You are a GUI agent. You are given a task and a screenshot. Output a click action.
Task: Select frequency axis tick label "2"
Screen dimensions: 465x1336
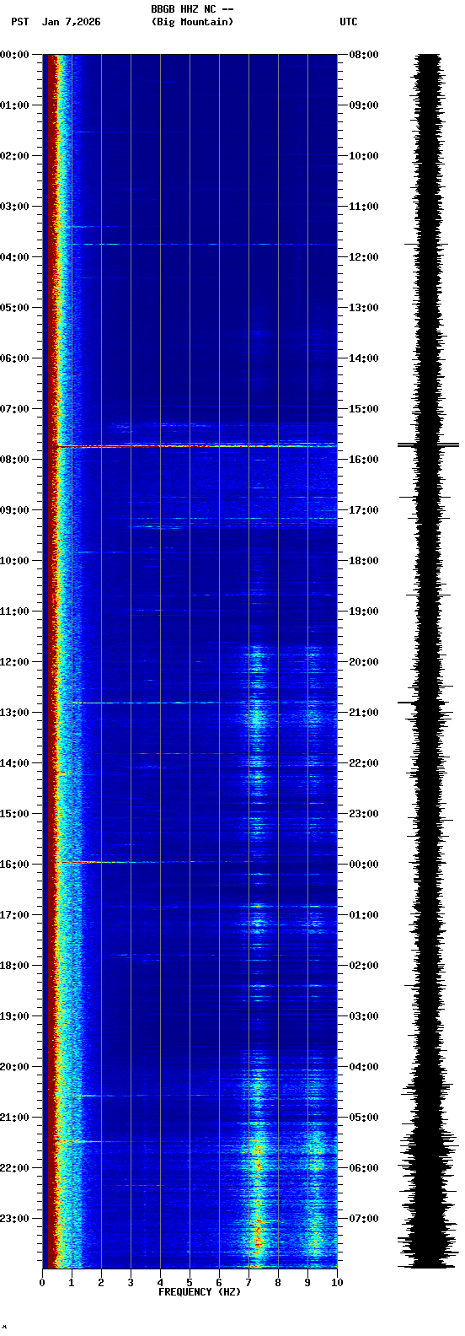101,1283
